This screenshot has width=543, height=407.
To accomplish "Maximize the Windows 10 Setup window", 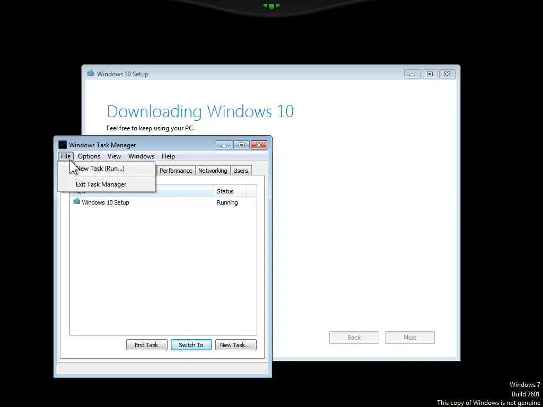I will point(430,74).
